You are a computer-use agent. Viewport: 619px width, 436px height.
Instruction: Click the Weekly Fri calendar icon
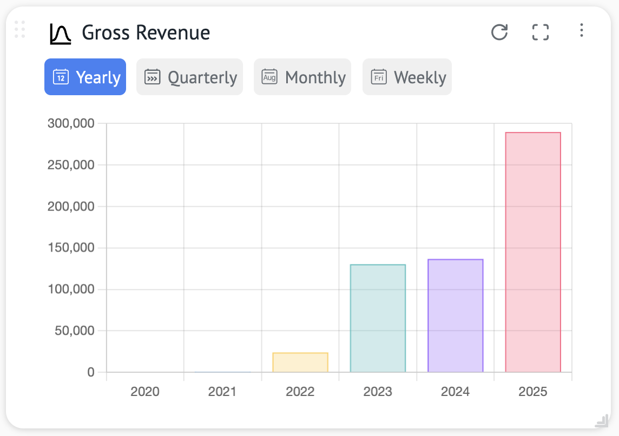click(379, 77)
